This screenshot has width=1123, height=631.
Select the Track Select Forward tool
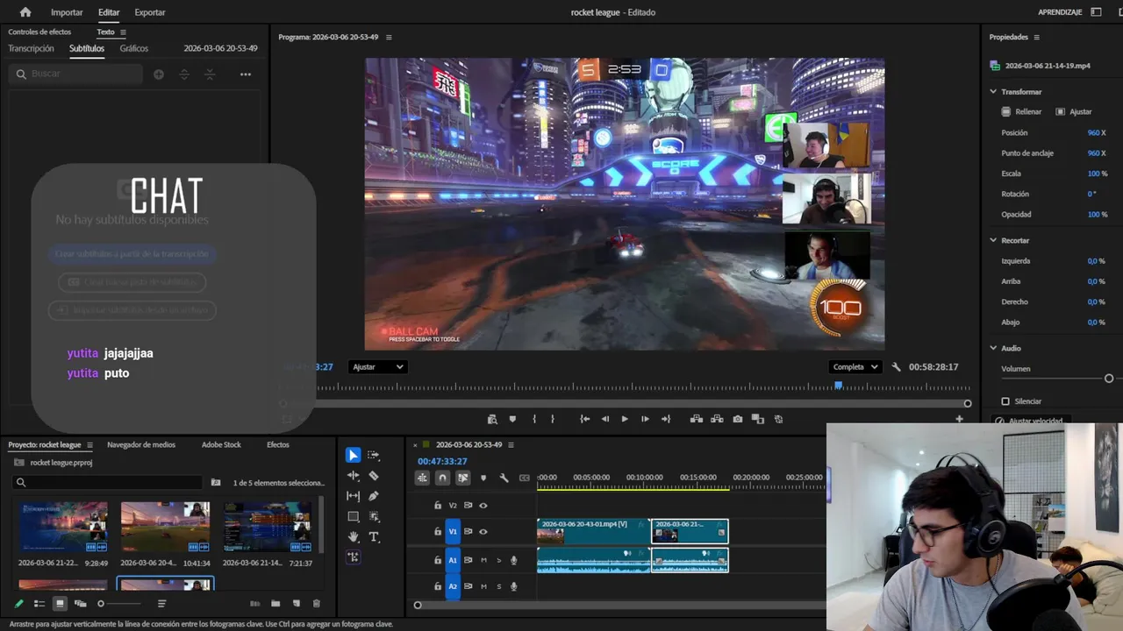pos(374,455)
